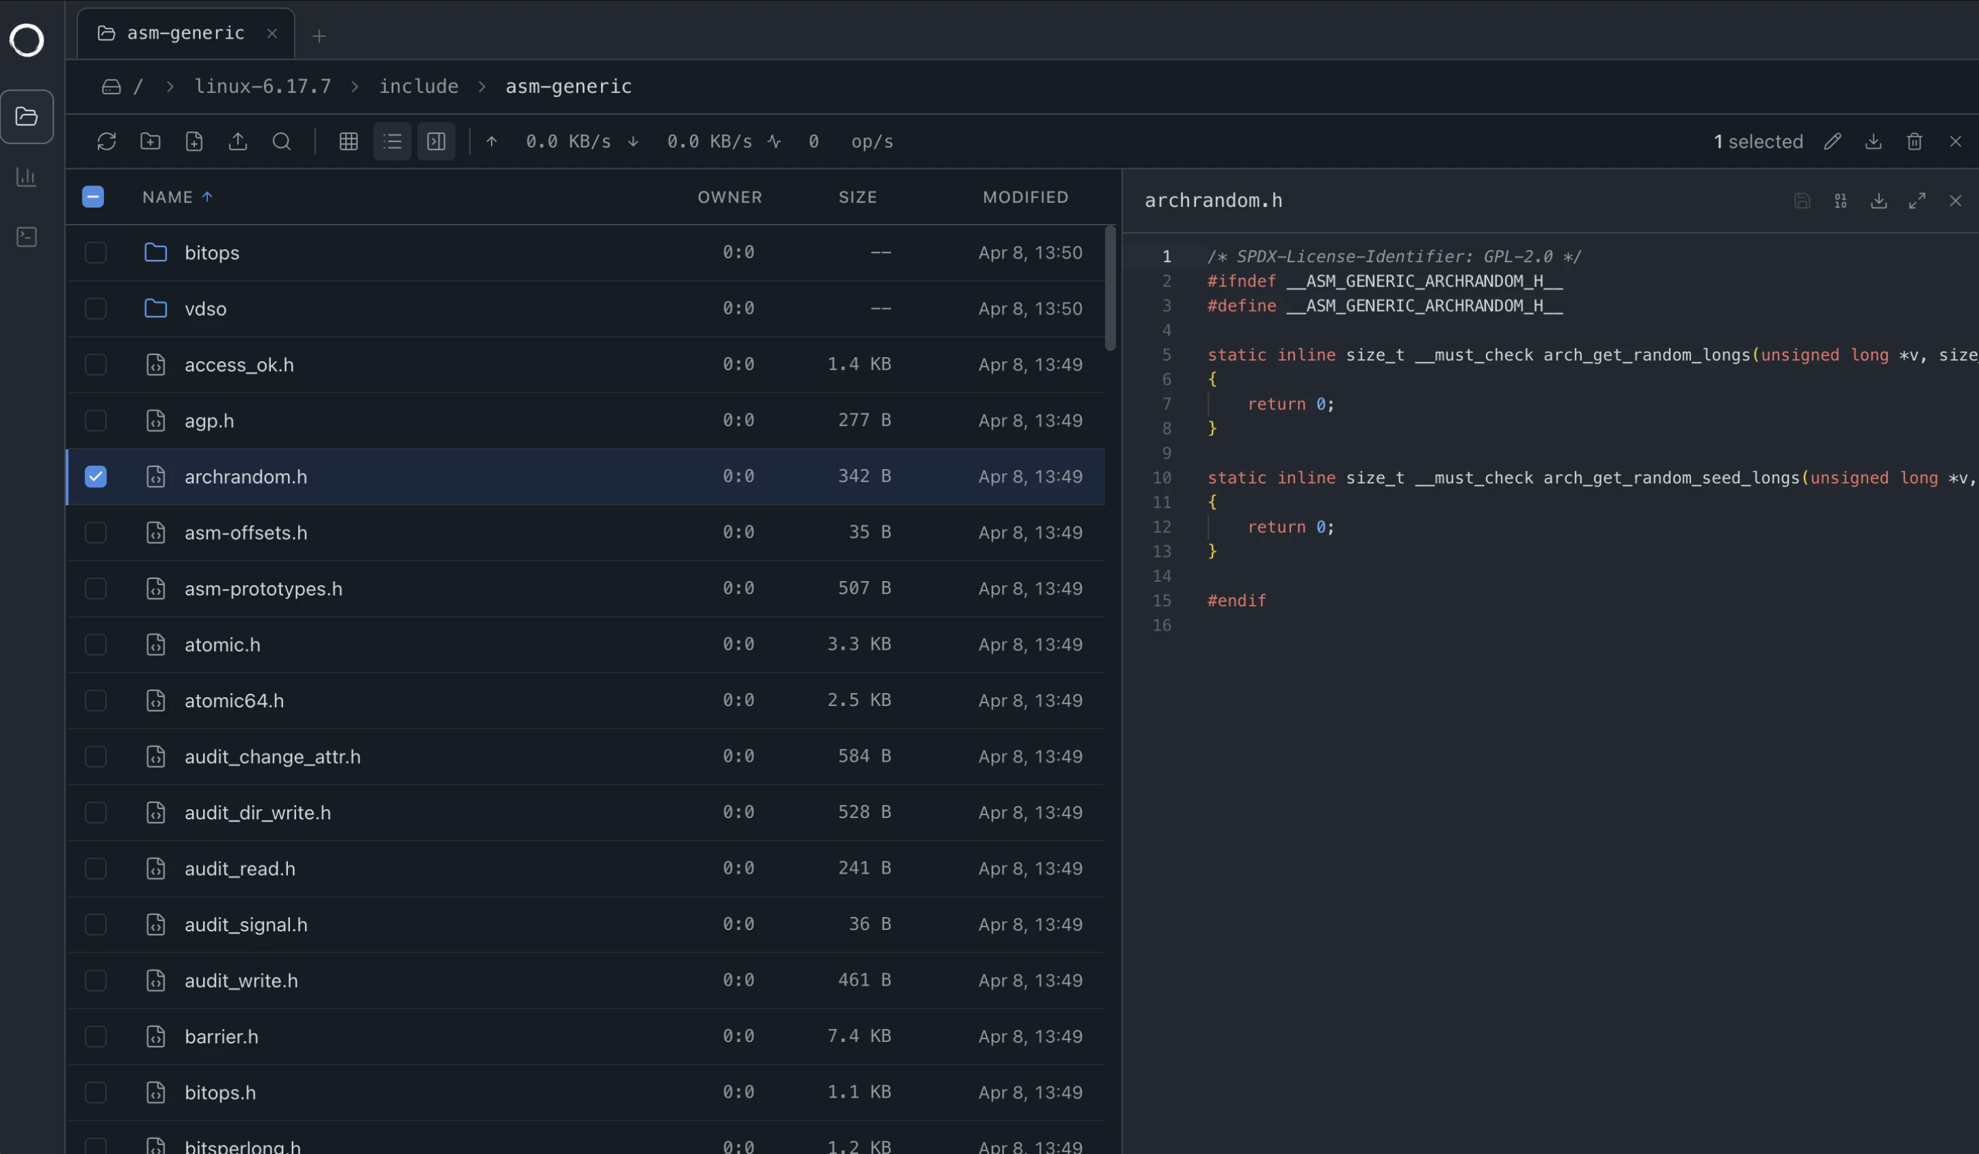Viewport: 1979px width, 1154px height.
Task: Create a new folder with the toolbar icon
Action: click(x=151, y=141)
